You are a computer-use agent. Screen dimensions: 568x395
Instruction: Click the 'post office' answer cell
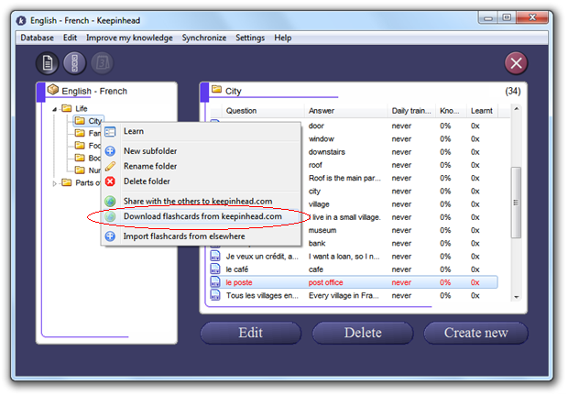click(325, 282)
